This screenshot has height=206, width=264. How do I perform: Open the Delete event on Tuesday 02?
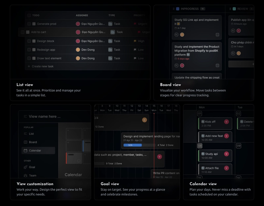pyautogui.click(x=246, y=123)
